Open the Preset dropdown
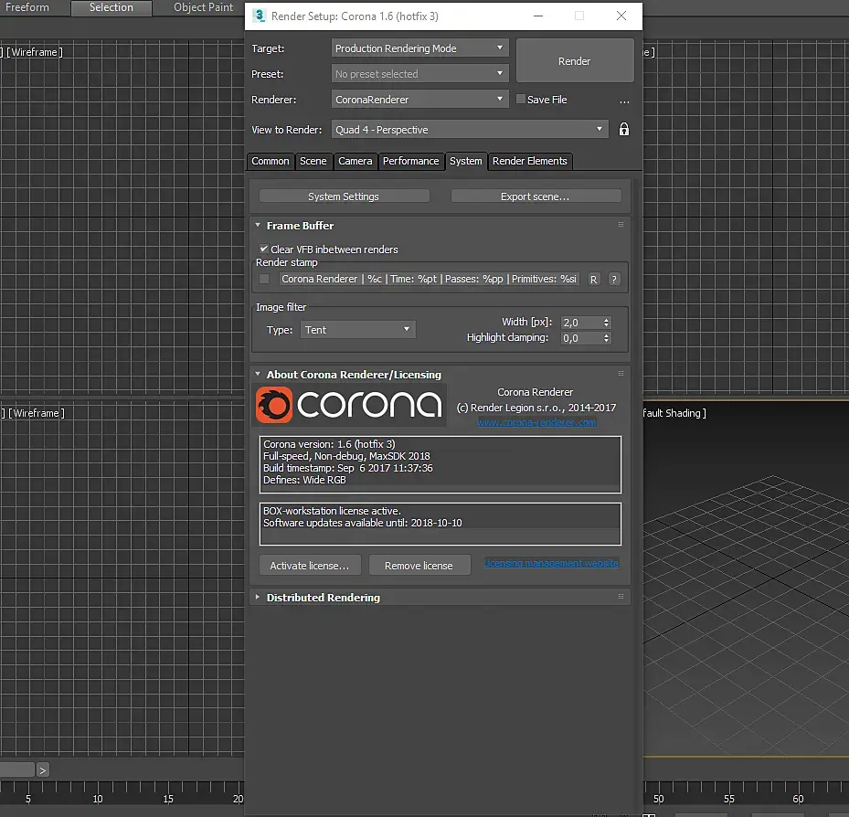The height and width of the screenshot is (817, 849). [x=419, y=74]
